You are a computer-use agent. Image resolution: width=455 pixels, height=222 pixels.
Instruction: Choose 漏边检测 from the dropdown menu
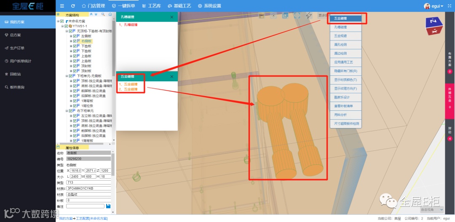coord(345,53)
